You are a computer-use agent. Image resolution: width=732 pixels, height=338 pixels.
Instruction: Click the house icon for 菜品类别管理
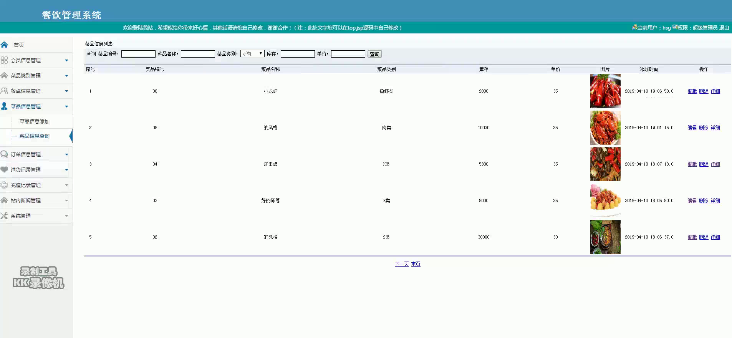[4, 75]
